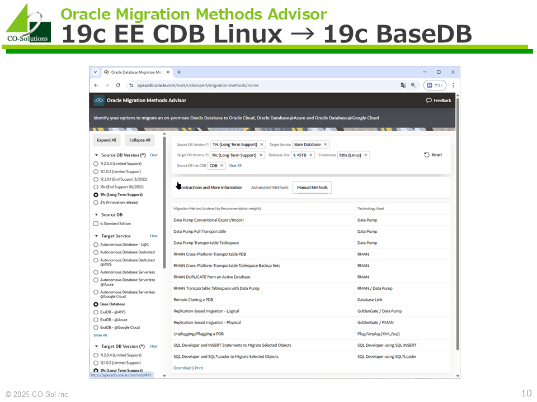Open the site information icon in address bar
The height and width of the screenshot is (402, 537).
pos(131,85)
